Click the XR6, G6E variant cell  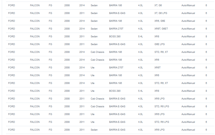[x=160, y=21]
